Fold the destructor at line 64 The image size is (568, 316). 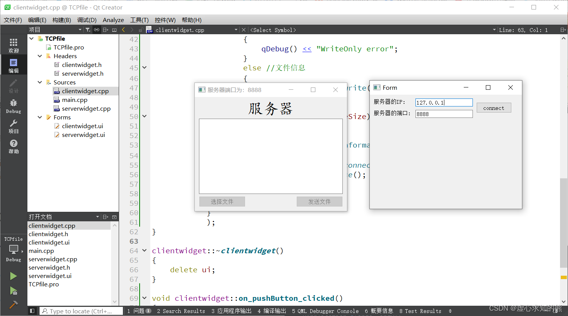coord(145,251)
